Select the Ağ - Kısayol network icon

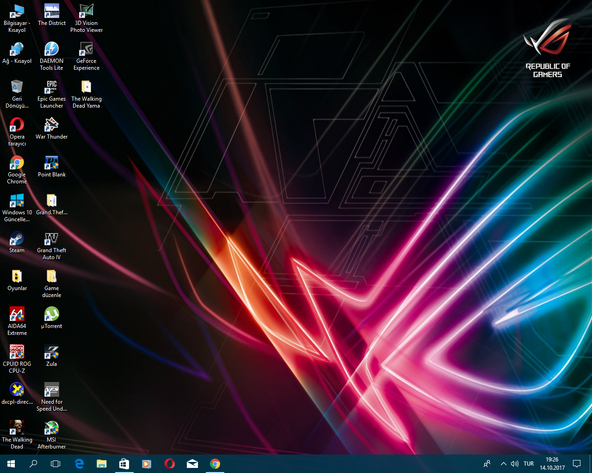(x=17, y=53)
